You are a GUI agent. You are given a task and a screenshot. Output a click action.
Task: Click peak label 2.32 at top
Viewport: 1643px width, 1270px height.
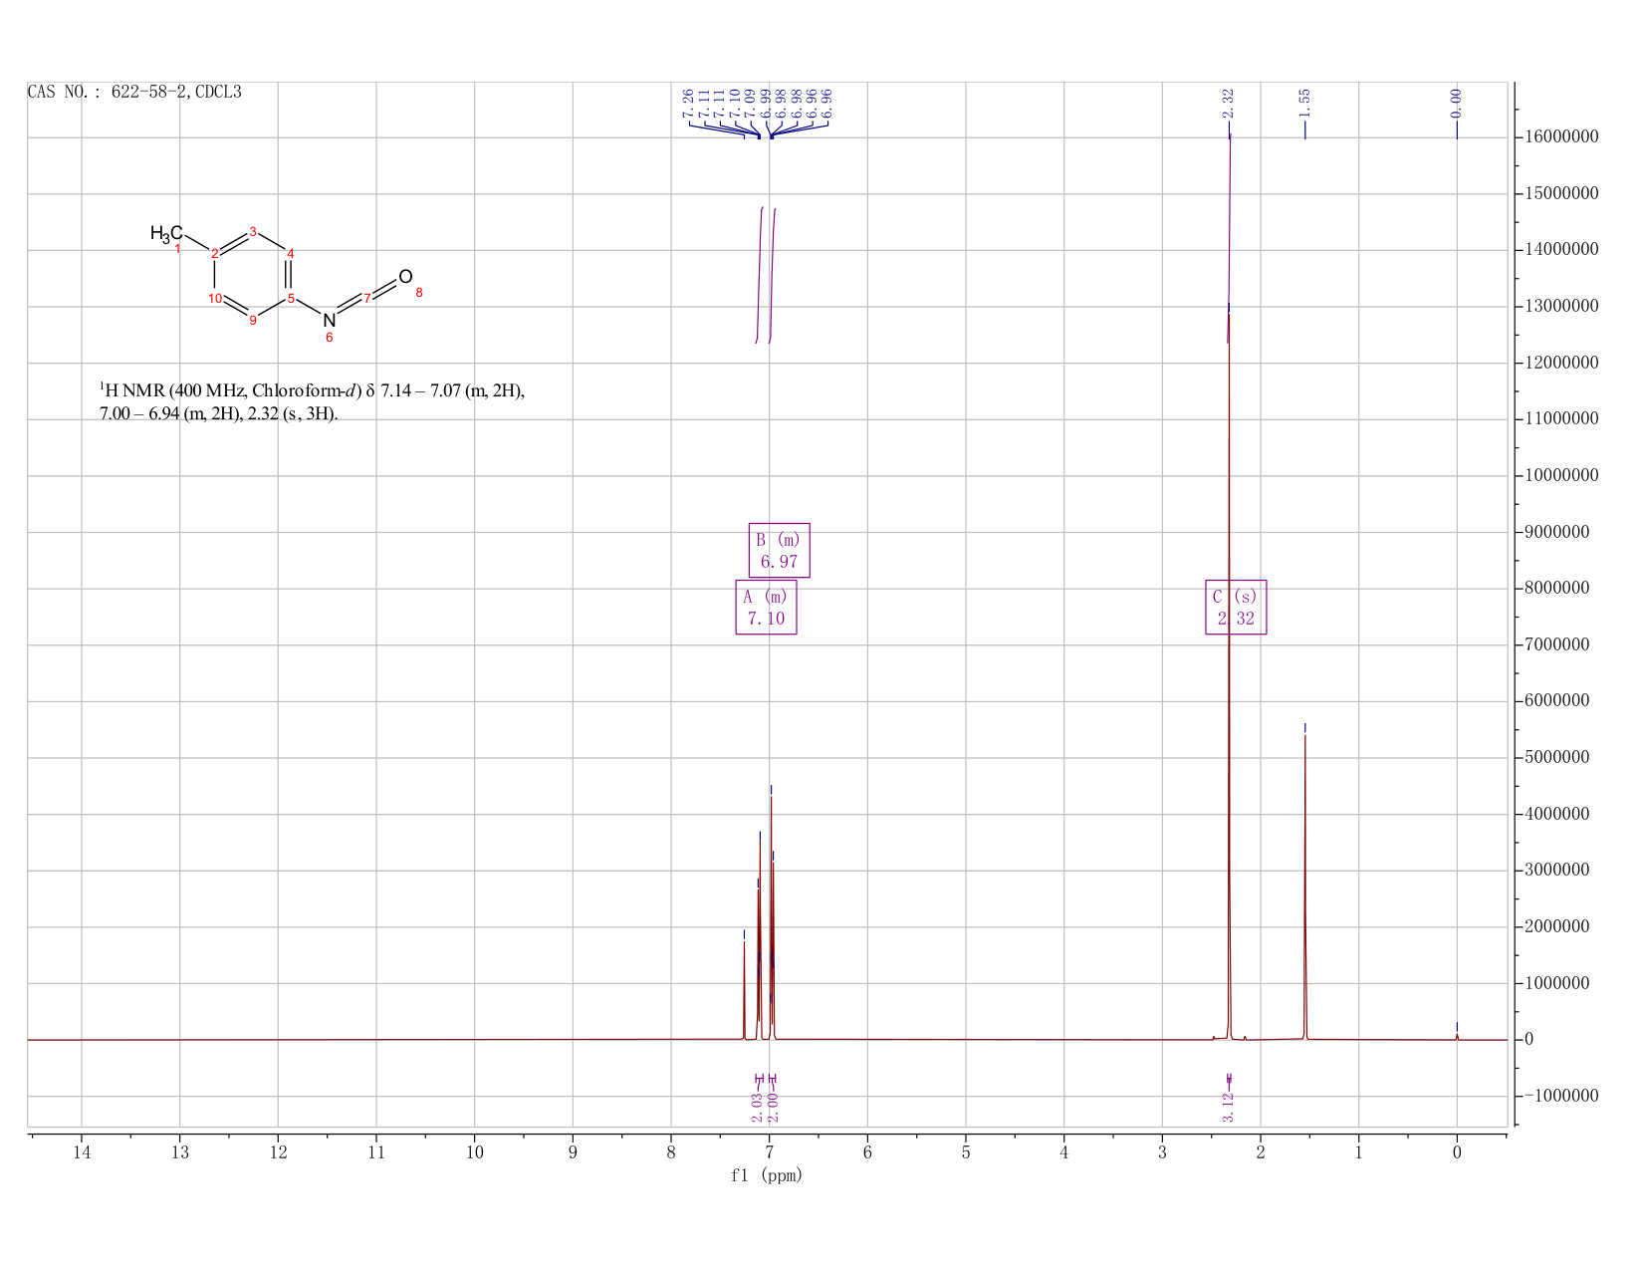[x=1228, y=103]
